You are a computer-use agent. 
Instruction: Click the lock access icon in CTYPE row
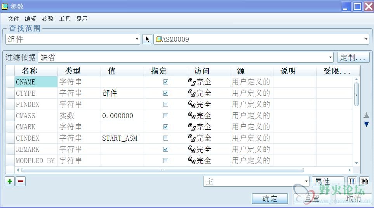(192, 93)
